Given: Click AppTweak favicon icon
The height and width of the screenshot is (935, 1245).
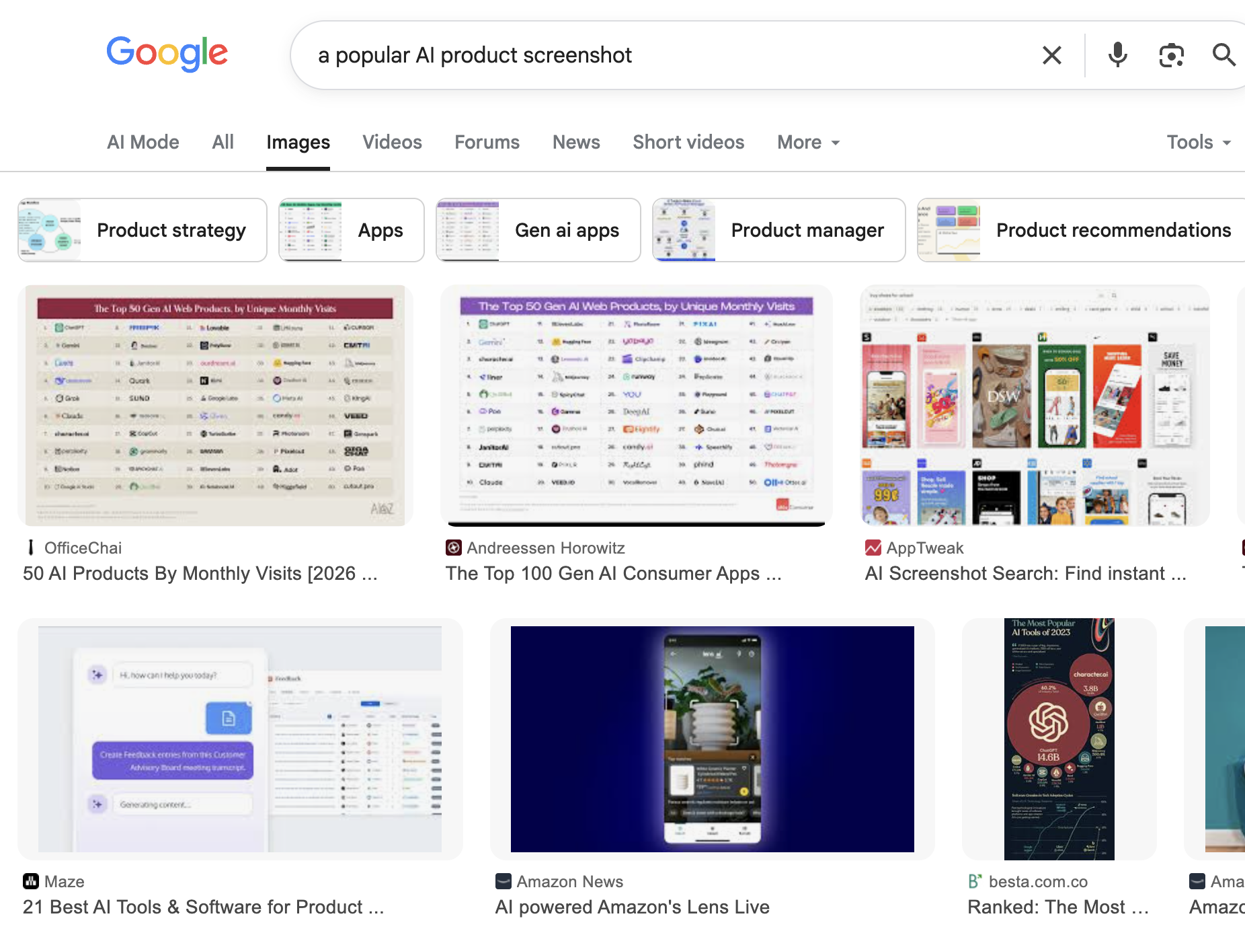Looking at the screenshot, I should [x=873, y=548].
